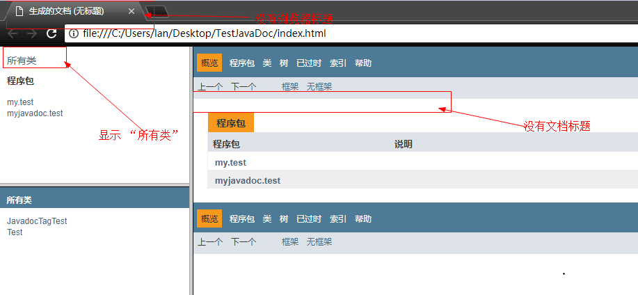Click the site info icon in address bar
638x295 pixels.
[73, 33]
